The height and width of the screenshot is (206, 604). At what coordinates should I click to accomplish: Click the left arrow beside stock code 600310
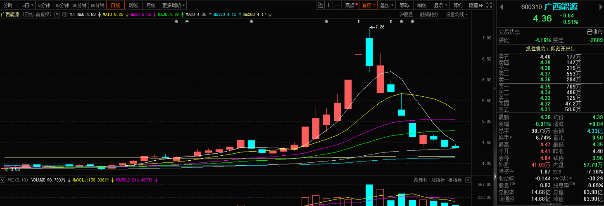[502, 7]
